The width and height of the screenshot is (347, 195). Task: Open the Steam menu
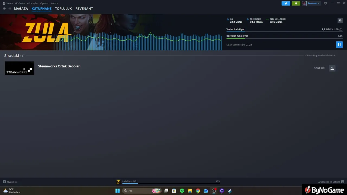pos(9,3)
